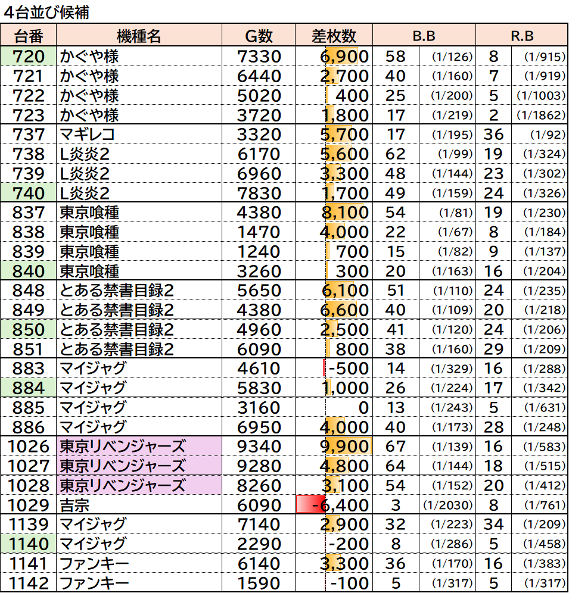569x593 pixels.
Task: Select machine number cell 850
Action: pos(29,329)
